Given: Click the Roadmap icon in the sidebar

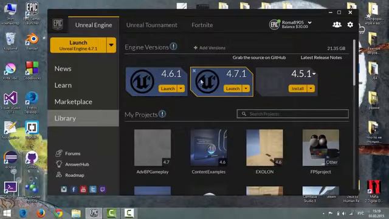Looking at the screenshot, I should pos(59,175).
